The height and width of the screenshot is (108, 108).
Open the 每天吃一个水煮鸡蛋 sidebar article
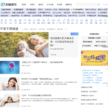92,104
